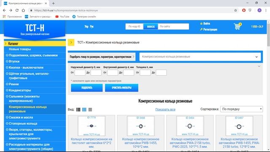
Task: Open product thumbnail ID 3457
Action: click(239, 126)
